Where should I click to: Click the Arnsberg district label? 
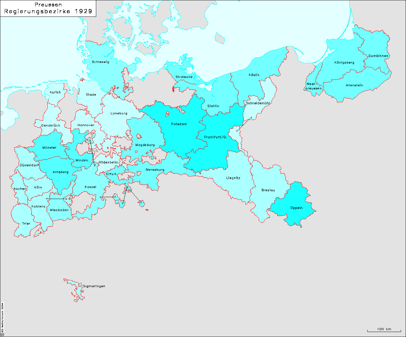click(60, 172)
